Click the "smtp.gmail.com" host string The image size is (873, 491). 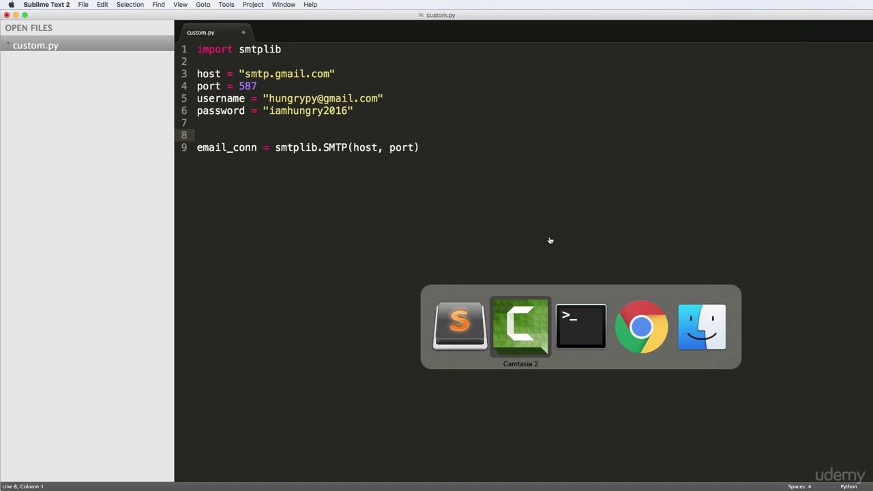286,74
